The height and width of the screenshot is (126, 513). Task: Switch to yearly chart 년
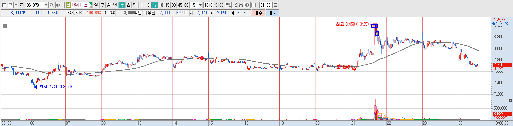point(115,5)
